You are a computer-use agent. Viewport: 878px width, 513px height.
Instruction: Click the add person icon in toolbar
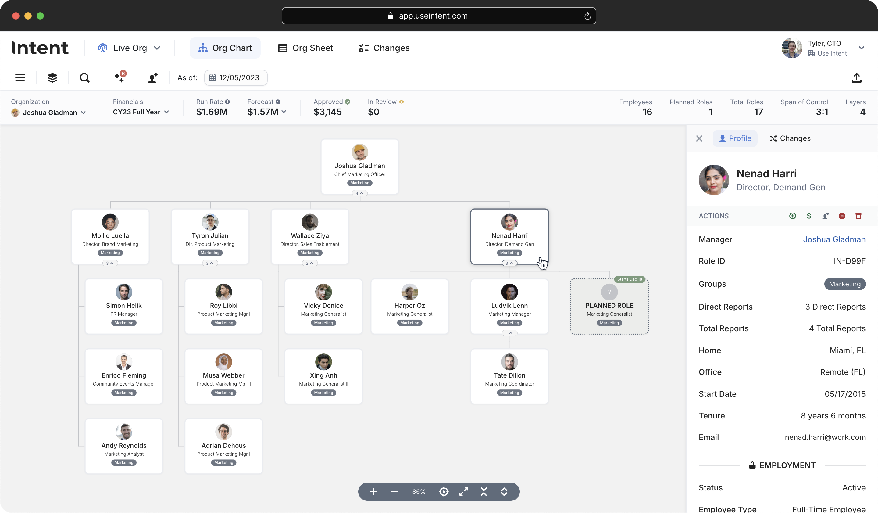click(153, 78)
